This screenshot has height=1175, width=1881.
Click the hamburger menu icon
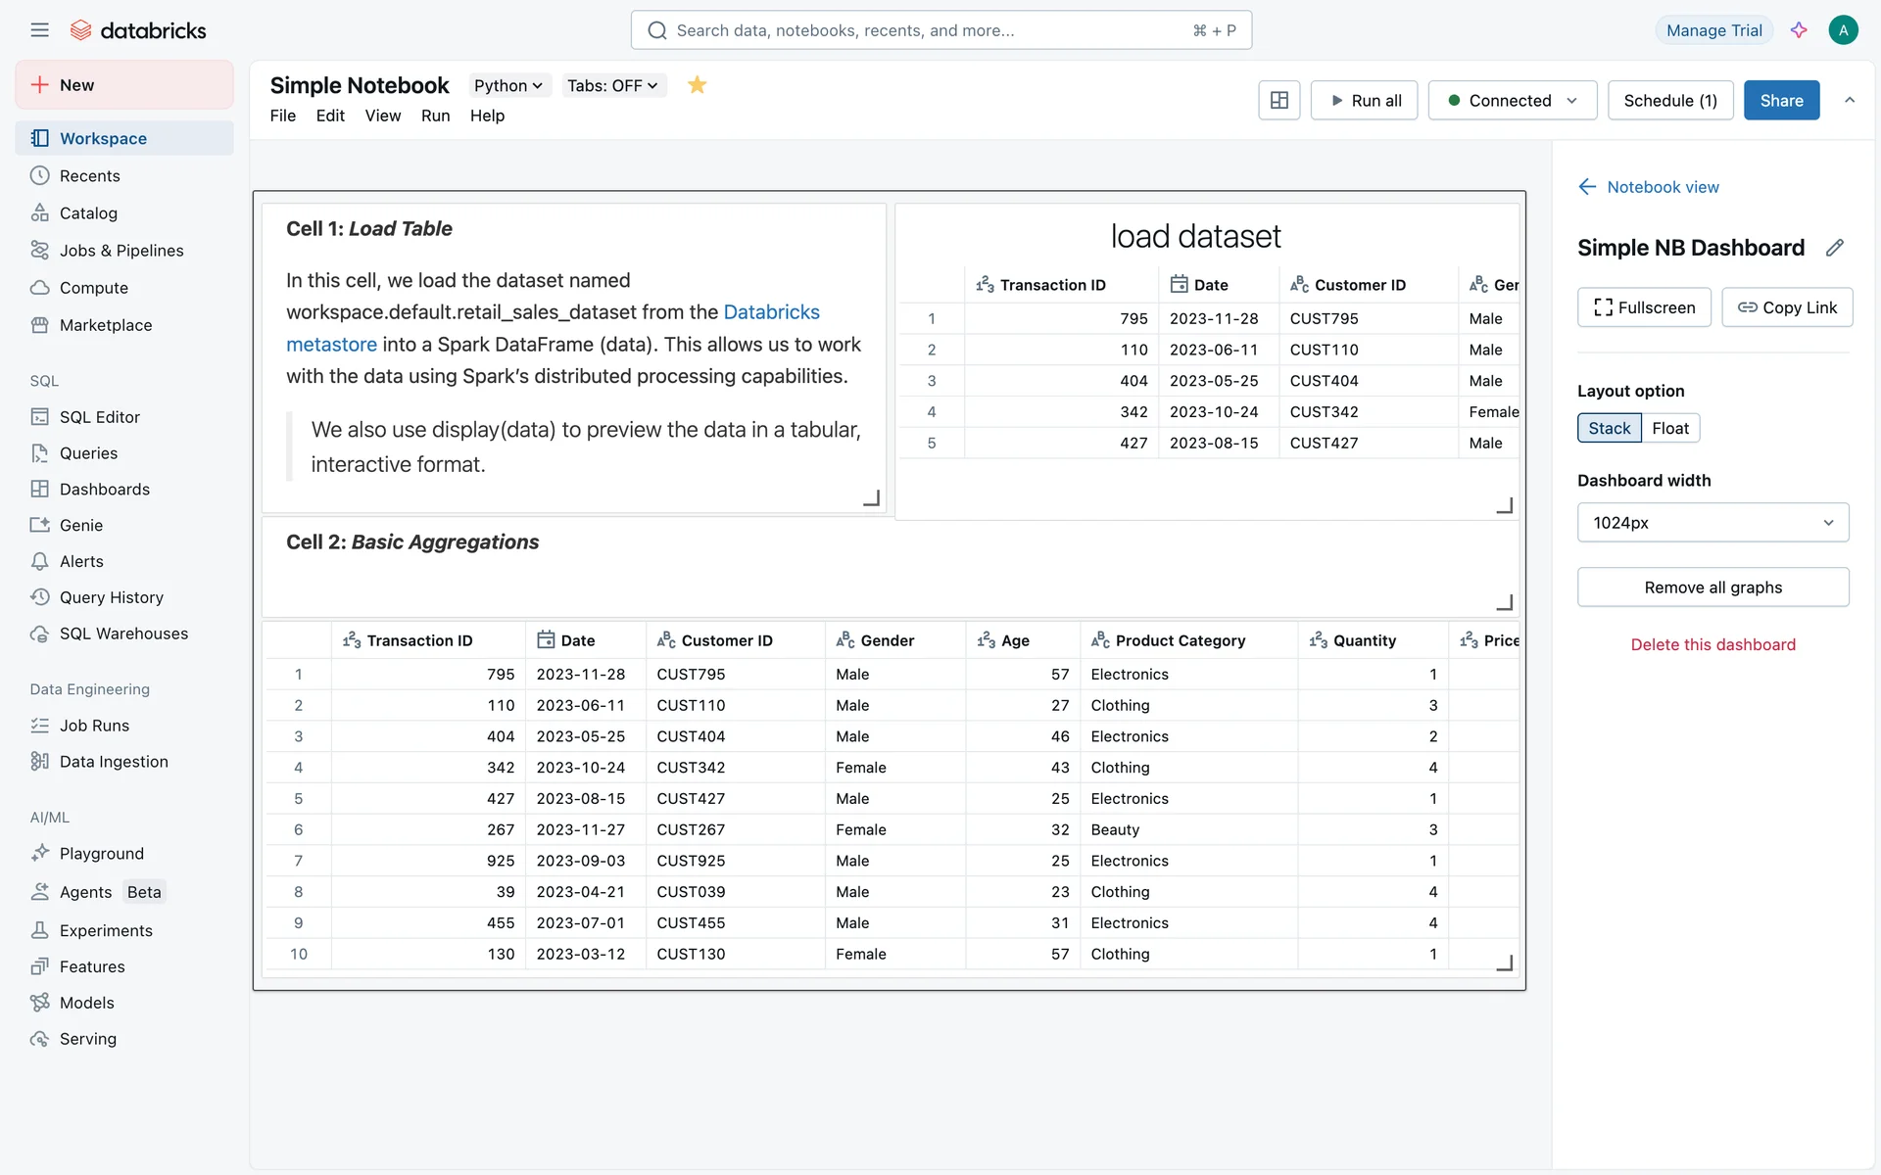(39, 30)
